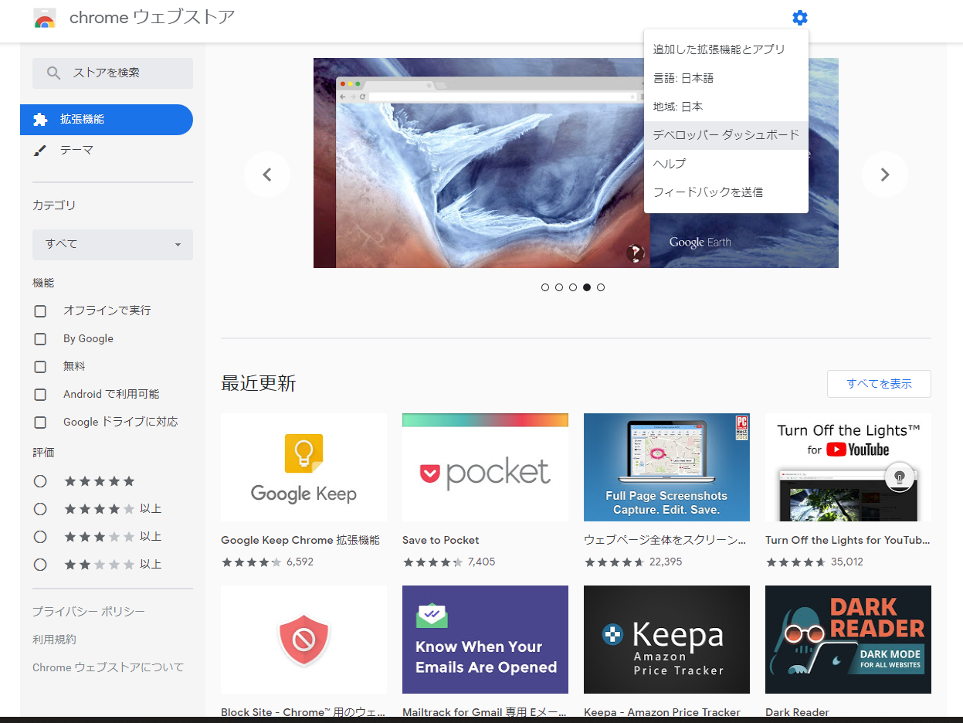Open デベロッパー ダッシュボード menu item

coord(726,135)
